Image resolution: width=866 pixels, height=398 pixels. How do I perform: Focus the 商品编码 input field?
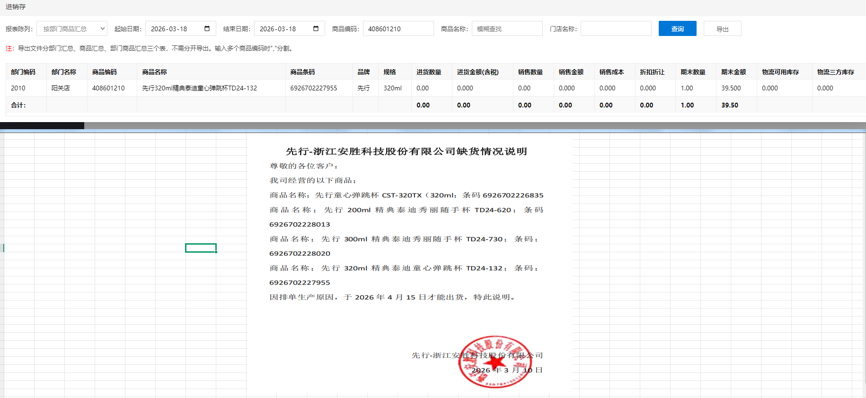click(398, 29)
